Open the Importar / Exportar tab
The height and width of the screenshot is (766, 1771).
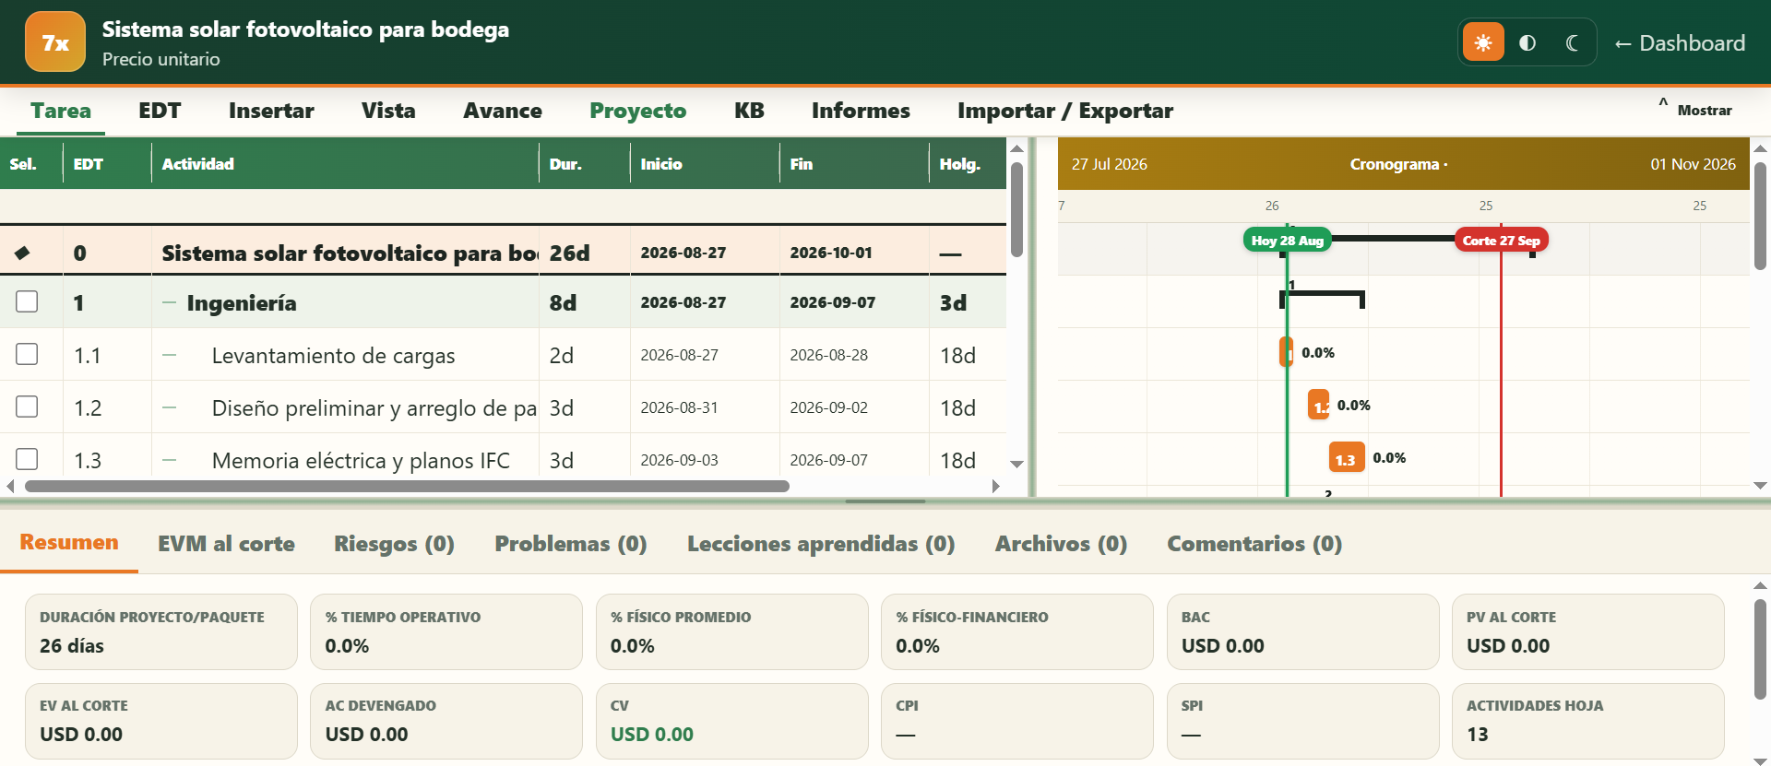(1065, 111)
